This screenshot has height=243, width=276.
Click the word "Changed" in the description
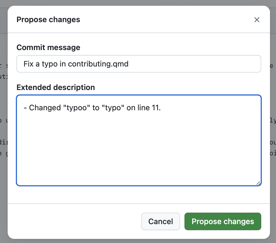pos(45,108)
